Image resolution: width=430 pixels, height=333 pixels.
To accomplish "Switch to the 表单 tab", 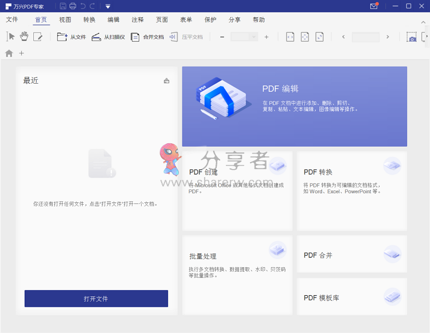I will point(186,19).
